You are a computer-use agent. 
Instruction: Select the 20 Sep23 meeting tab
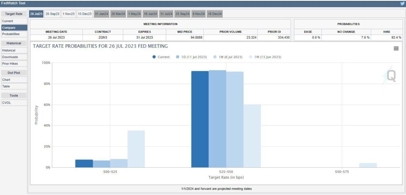(52, 14)
